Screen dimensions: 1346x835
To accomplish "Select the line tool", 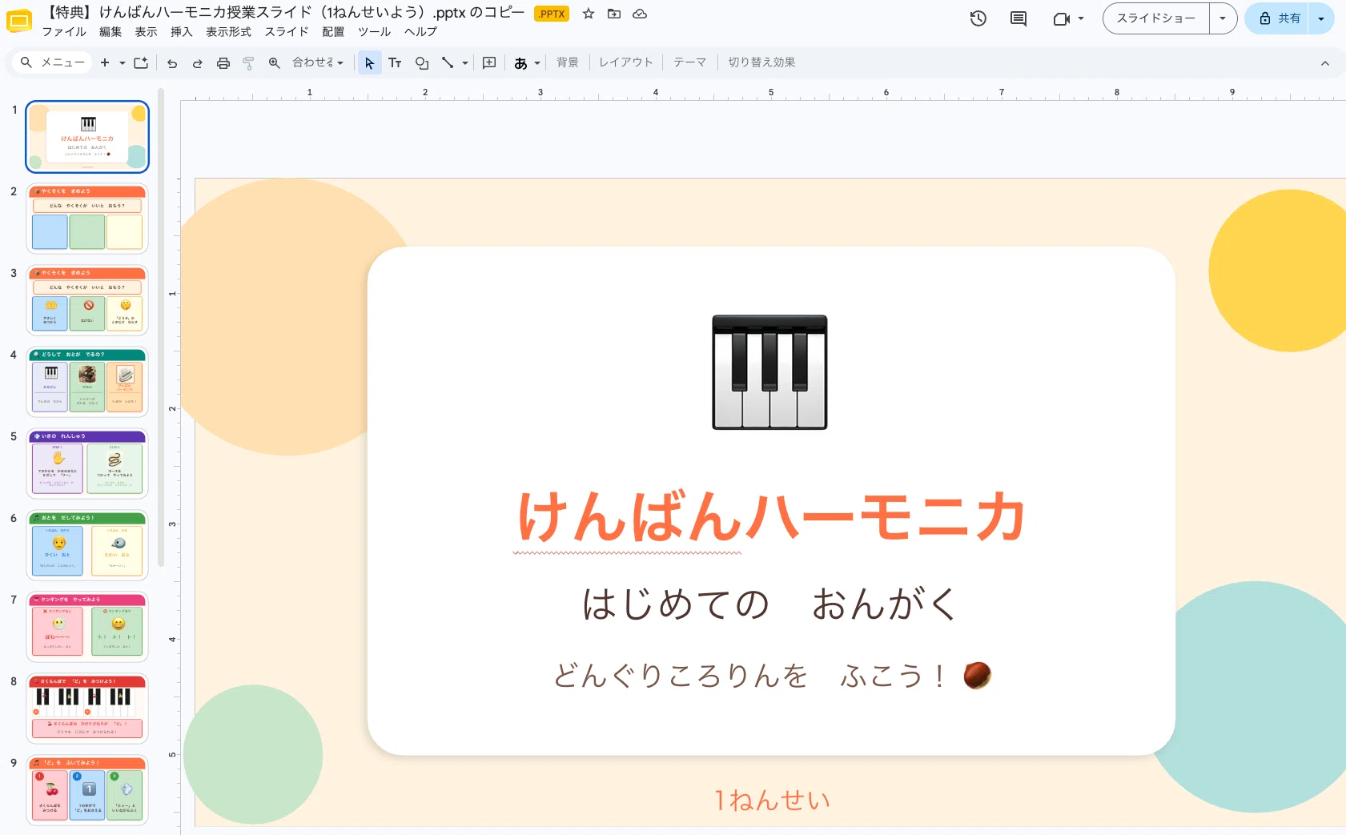I will (448, 62).
